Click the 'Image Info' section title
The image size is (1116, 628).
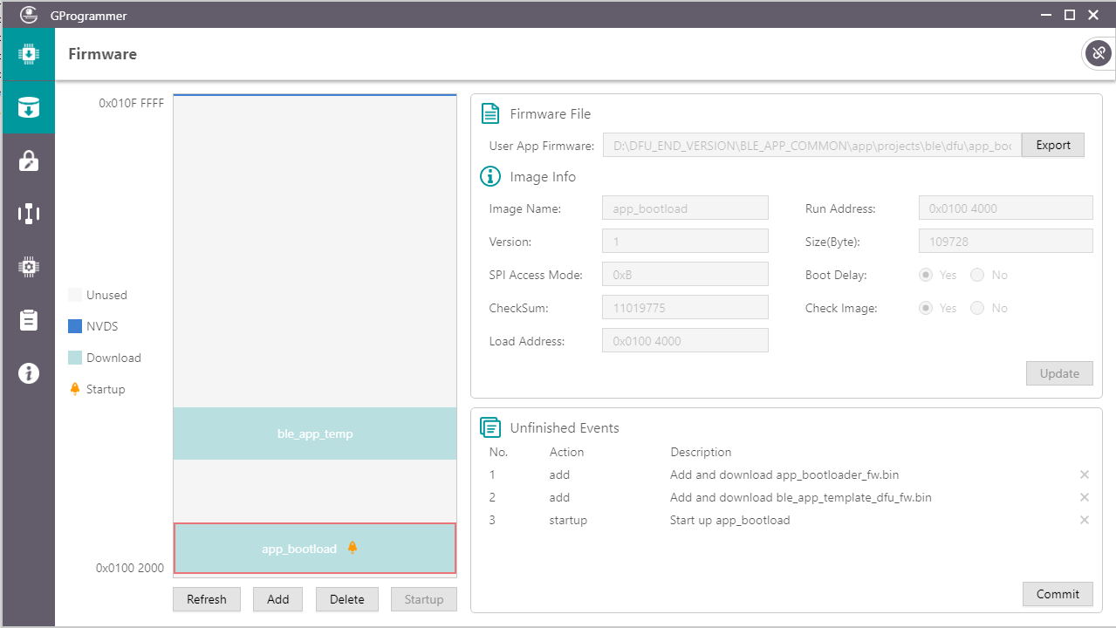pyautogui.click(x=543, y=177)
